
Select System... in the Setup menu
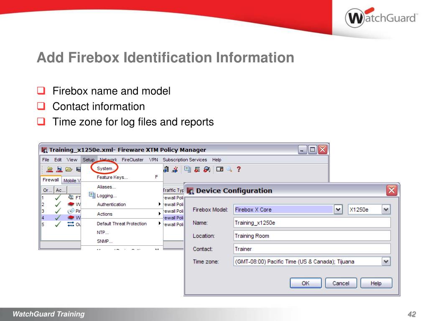tap(106, 168)
